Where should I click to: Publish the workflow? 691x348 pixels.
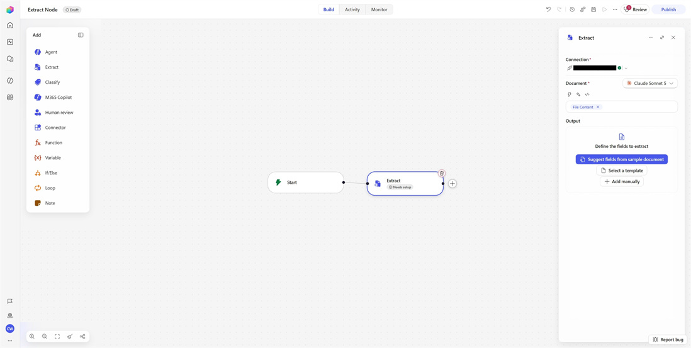pos(668,9)
